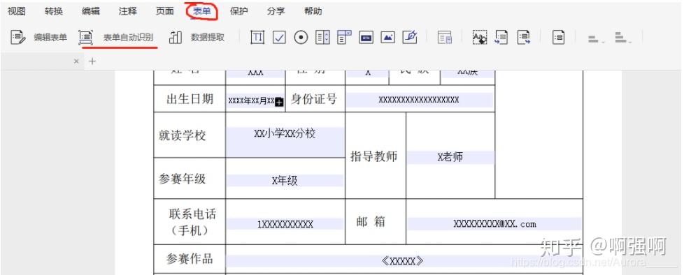
Task: Open the 表单 menu tab
Action: [202, 11]
